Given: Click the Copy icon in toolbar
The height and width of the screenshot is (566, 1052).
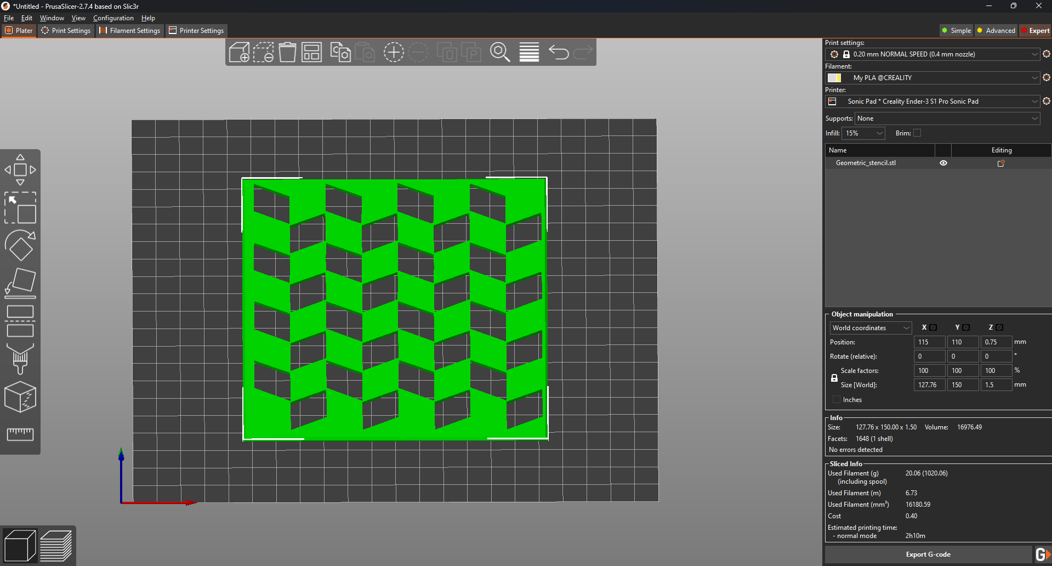Looking at the screenshot, I should pyautogui.click(x=340, y=53).
